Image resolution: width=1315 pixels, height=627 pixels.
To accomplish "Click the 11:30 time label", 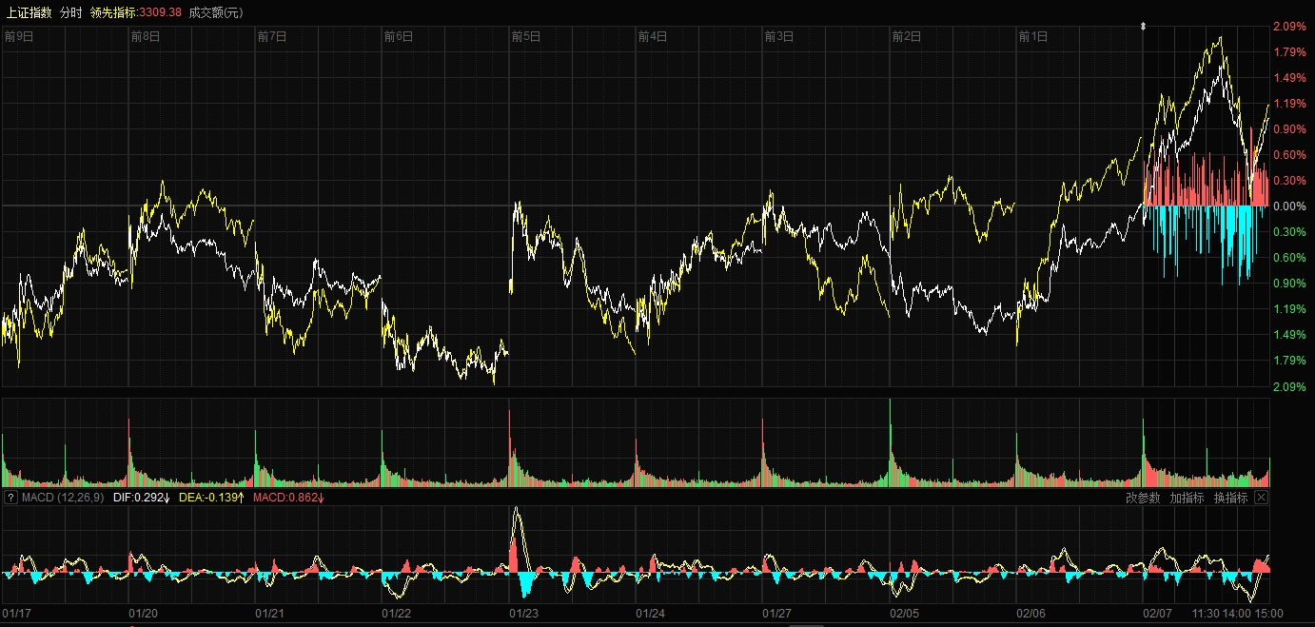I will click(x=1204, y=614).
